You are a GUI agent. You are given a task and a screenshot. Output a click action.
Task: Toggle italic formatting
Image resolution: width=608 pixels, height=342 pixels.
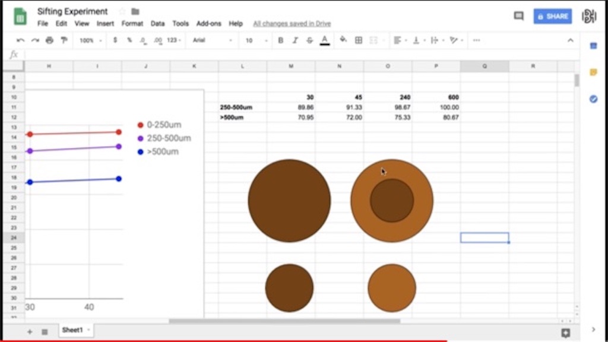tap(295, 40)
